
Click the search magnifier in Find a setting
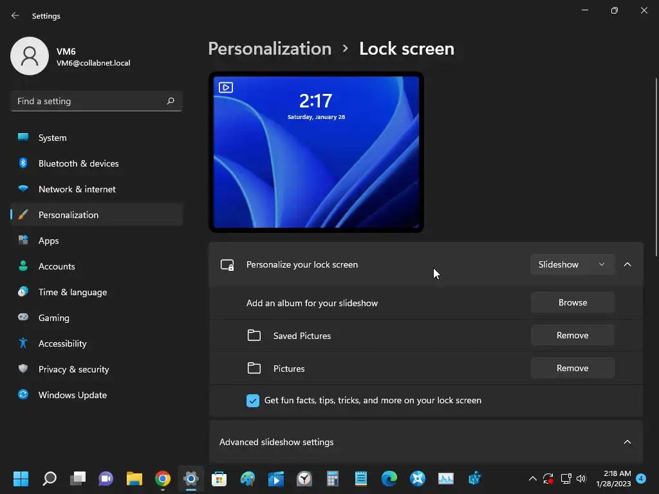(170, 101)
